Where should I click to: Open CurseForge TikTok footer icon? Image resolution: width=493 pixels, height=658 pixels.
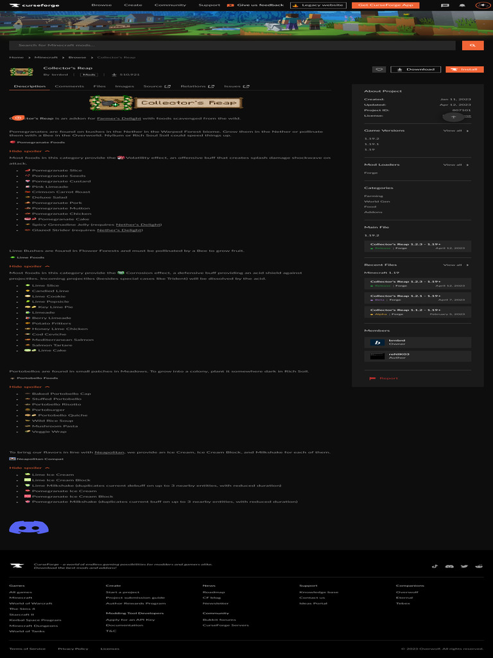pyautogui.click(x=435, y=566)
